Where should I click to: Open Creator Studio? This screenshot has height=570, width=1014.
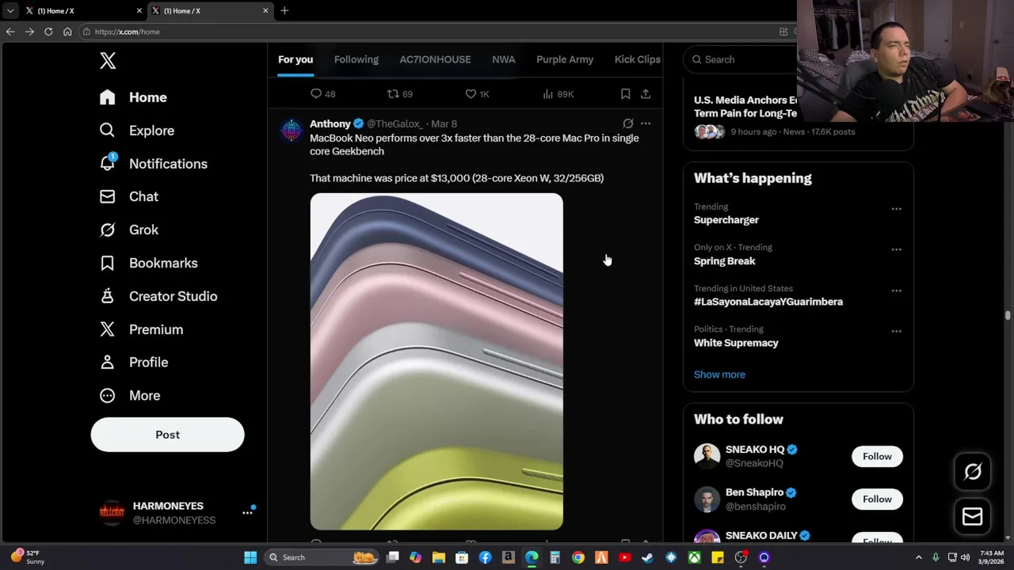(158, 296)
